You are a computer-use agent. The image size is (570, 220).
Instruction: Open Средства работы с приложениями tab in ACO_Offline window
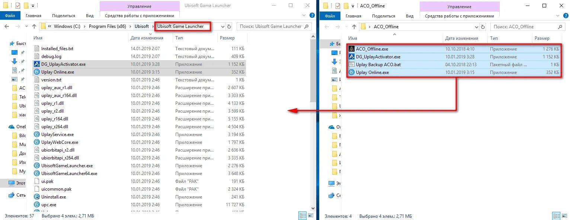[459, 16]
